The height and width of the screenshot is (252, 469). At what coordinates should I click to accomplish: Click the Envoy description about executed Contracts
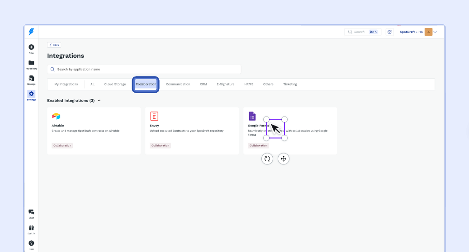(x=187, y=131)
